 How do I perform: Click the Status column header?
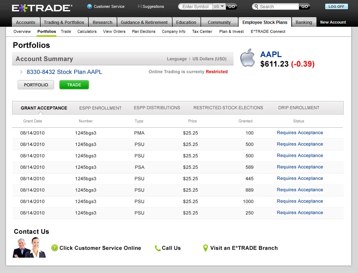tap(299, 121)
